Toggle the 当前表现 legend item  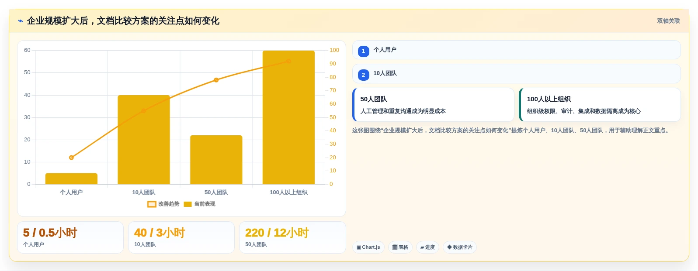tap(199, 204)
